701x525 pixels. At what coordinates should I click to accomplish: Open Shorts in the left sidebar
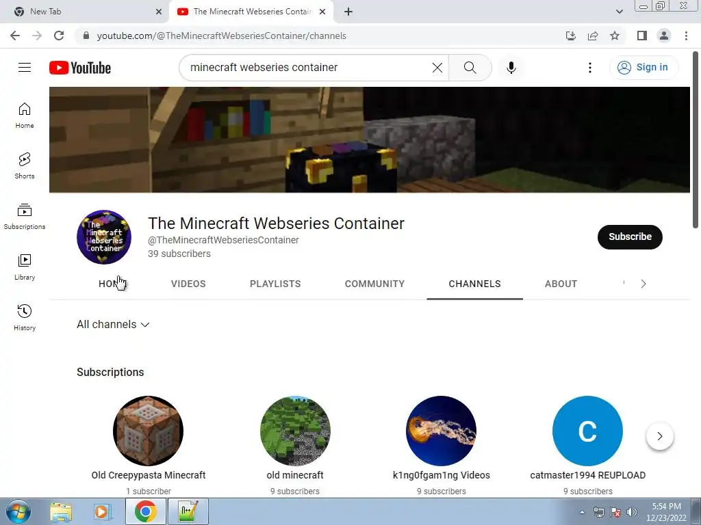25,166
